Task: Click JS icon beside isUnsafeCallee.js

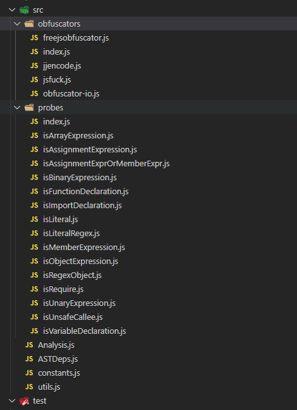Action: coord(34,317)
